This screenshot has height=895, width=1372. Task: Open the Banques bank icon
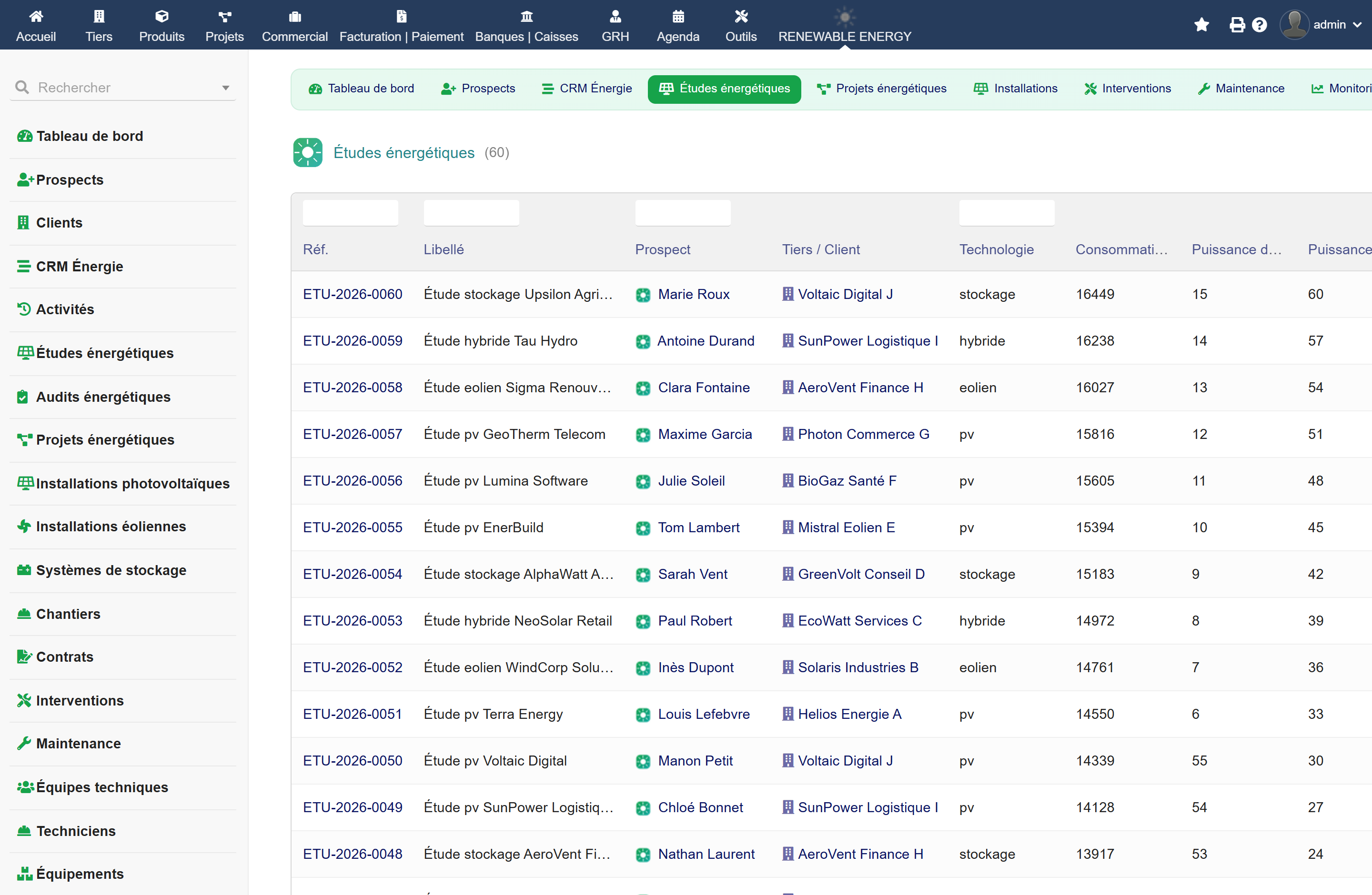(x=526, y=16)
